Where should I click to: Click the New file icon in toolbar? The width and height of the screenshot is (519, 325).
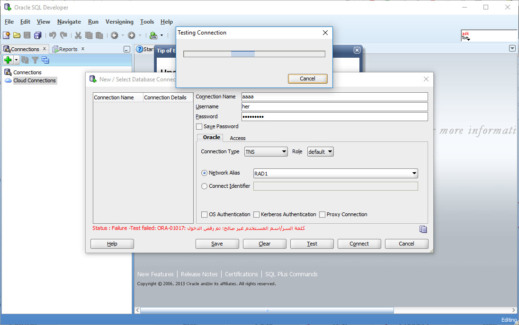(x=6, y=35)
